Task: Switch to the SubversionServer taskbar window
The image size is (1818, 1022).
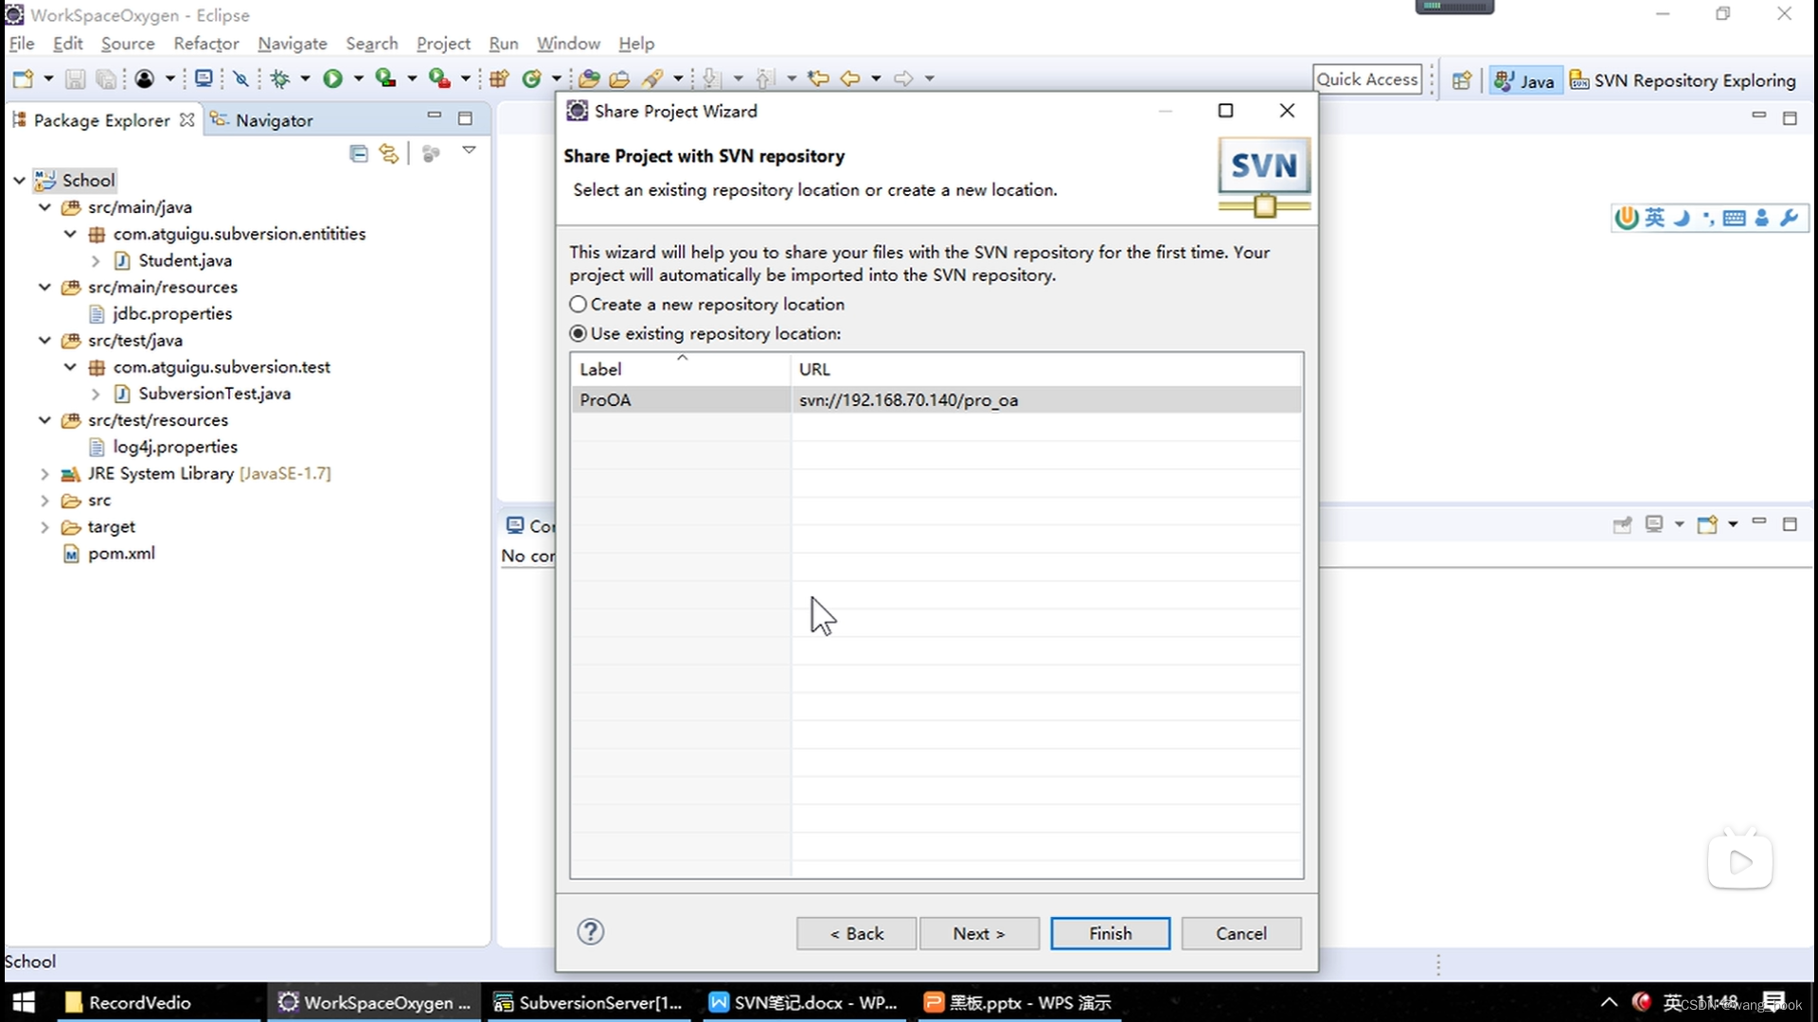Action: pos(590,1002)
